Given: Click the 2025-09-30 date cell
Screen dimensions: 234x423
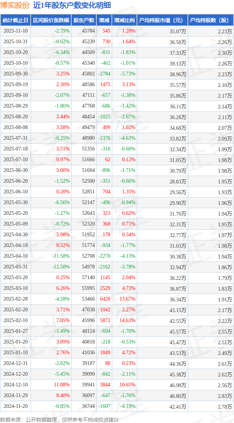Looking at the screenshot, I should (x=16, y=74).
